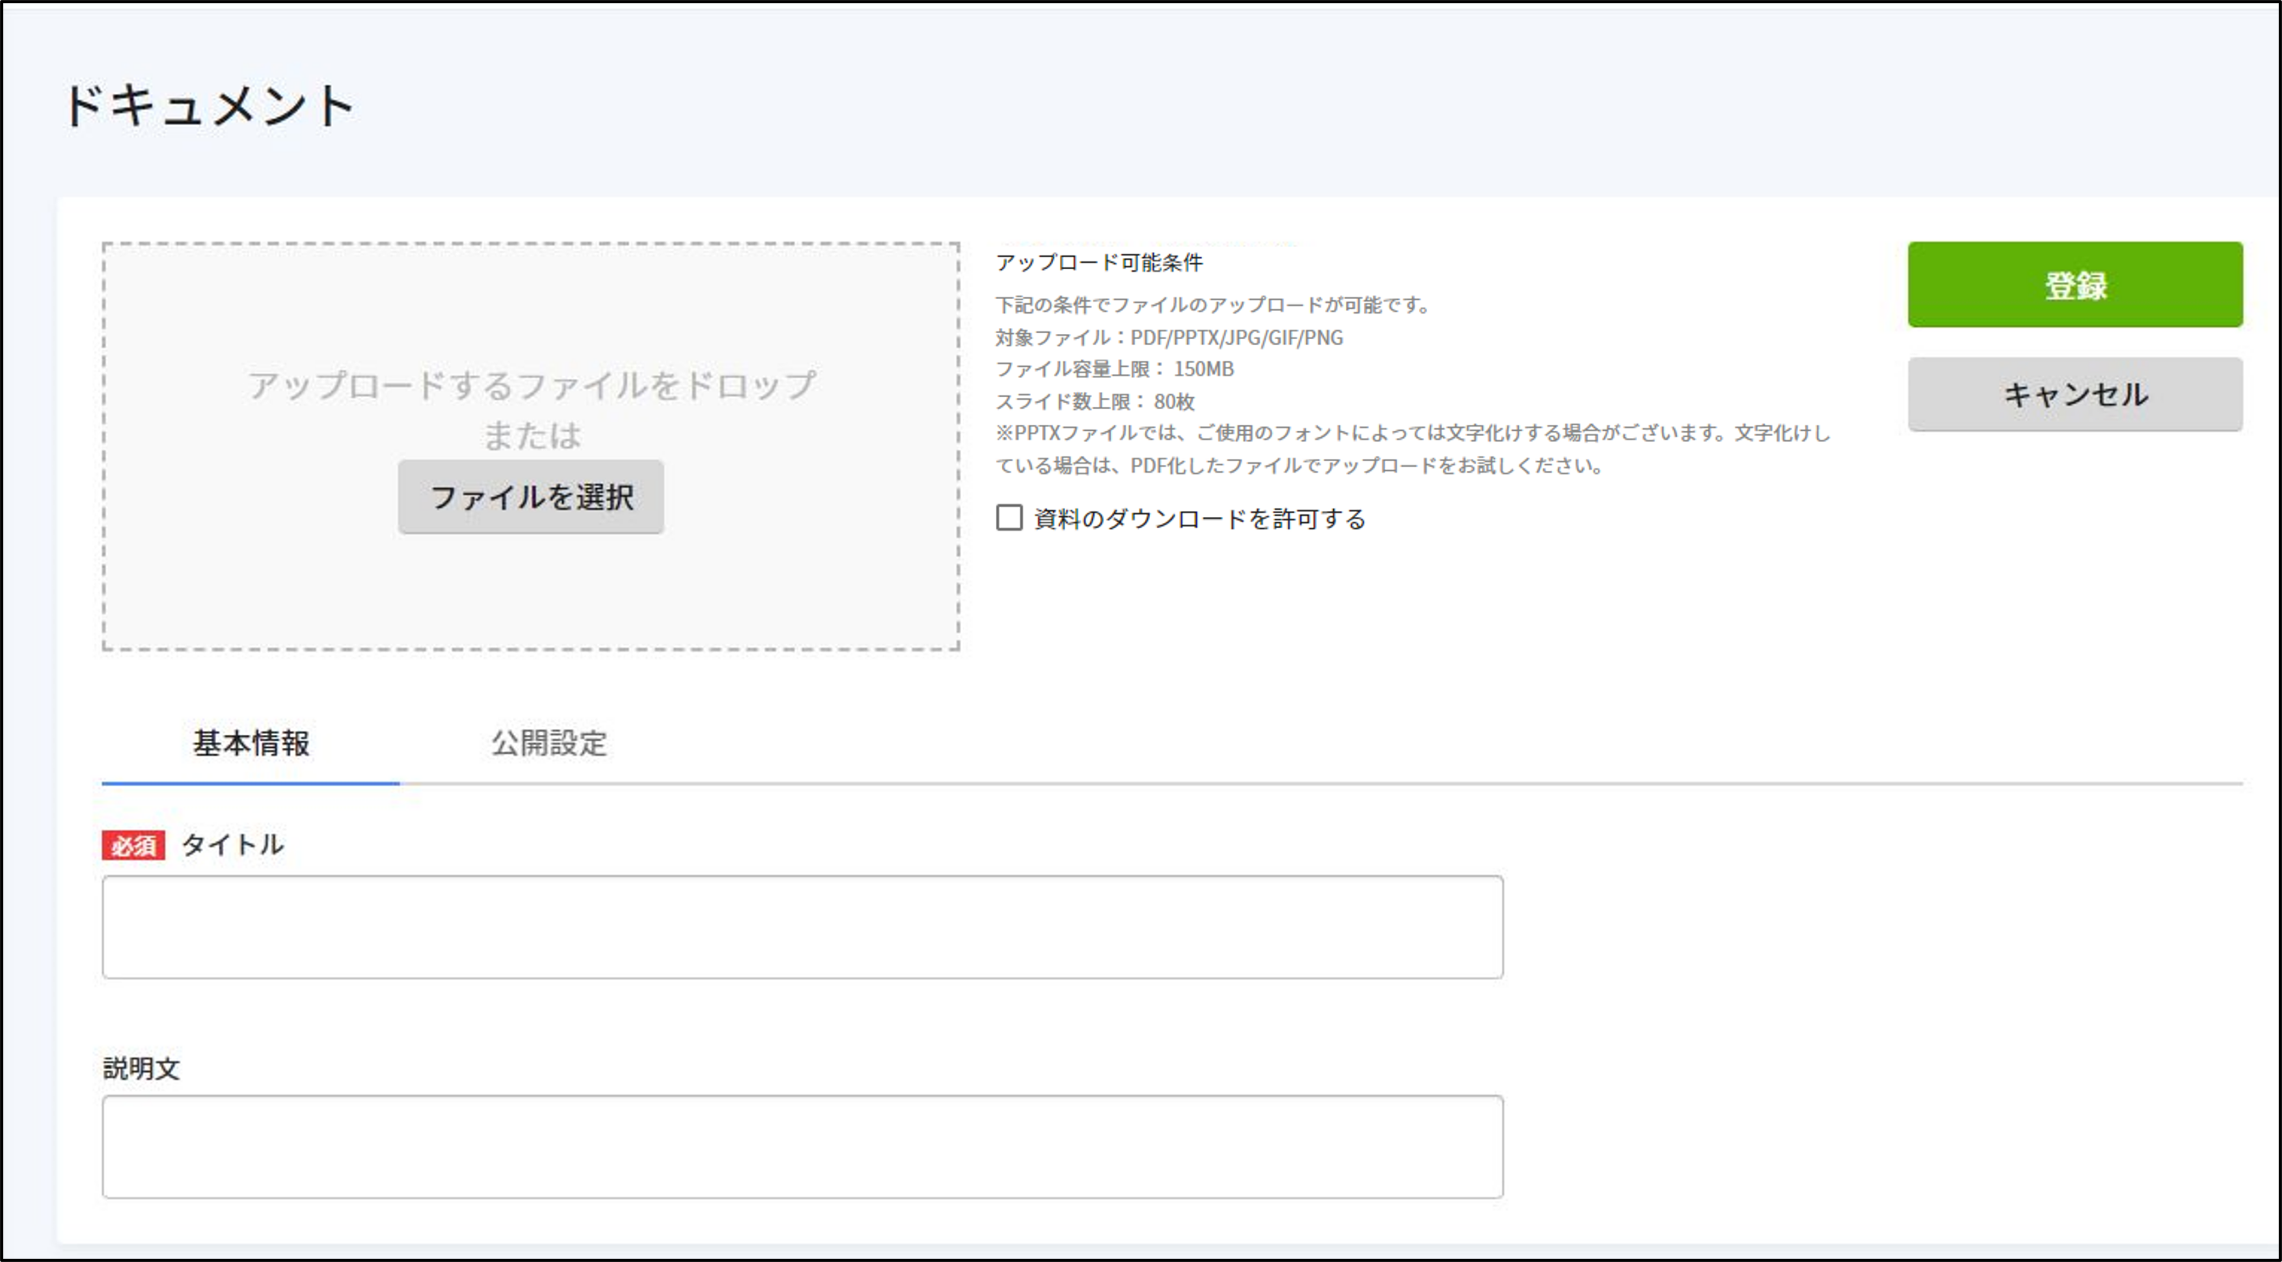Click text アップロードするファイルをドロップ
This screenshot has height=1262, width=2282.
coord(531,385)
